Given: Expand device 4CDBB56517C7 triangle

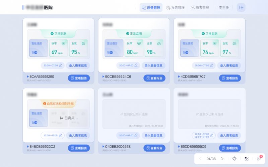Looking at the screenshot, I should coord(179,76).
